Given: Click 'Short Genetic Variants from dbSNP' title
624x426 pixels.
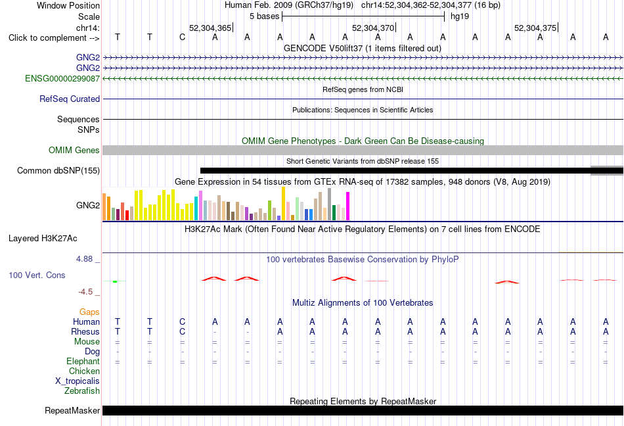Looking at the screenshot, I should pos(363,161).
